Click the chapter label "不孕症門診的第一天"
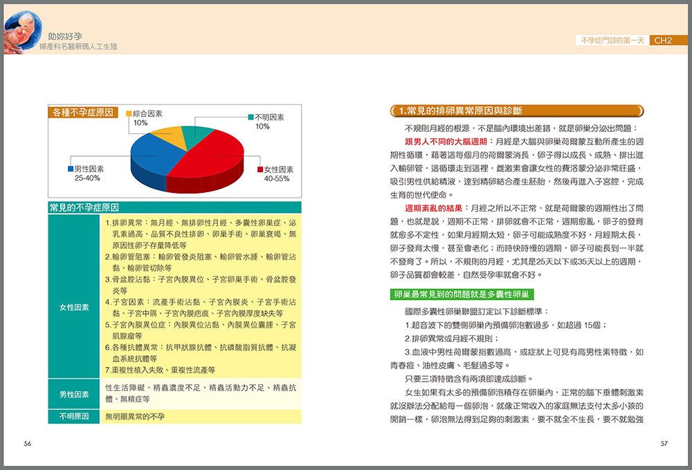This screenshot has width=692, height=470. (x=612, y=41)
